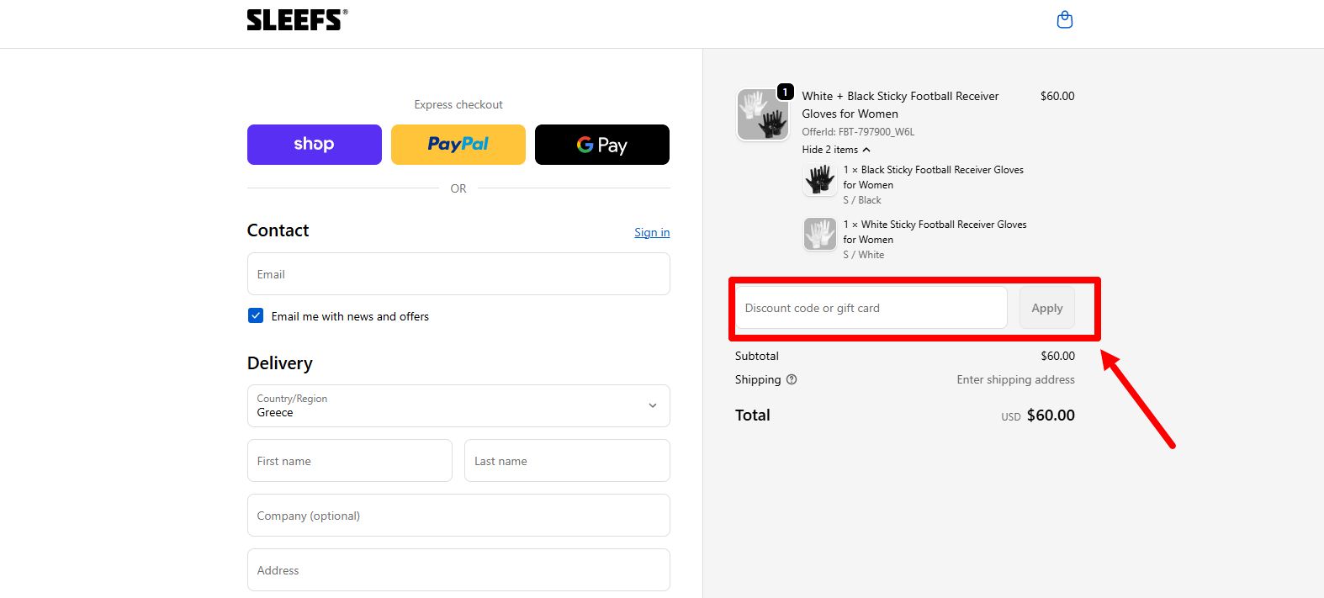The image size is (1324, 598).
Task: Click the Discount code or gift card field
Action: pos(871,308)
